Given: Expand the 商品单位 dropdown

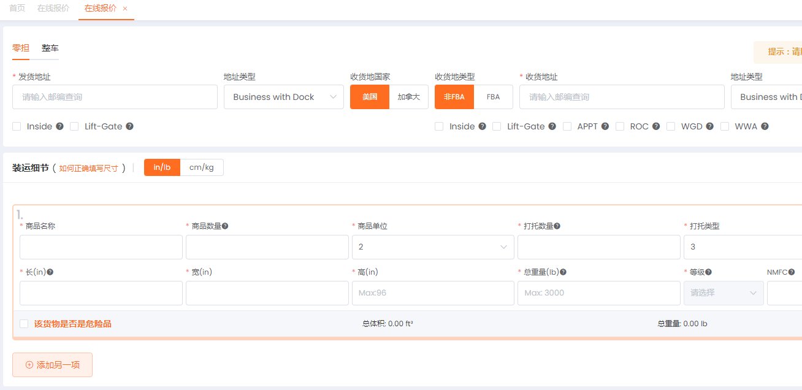Looking at the screenshot, I should pyautogui.click(x=432, y=247).
